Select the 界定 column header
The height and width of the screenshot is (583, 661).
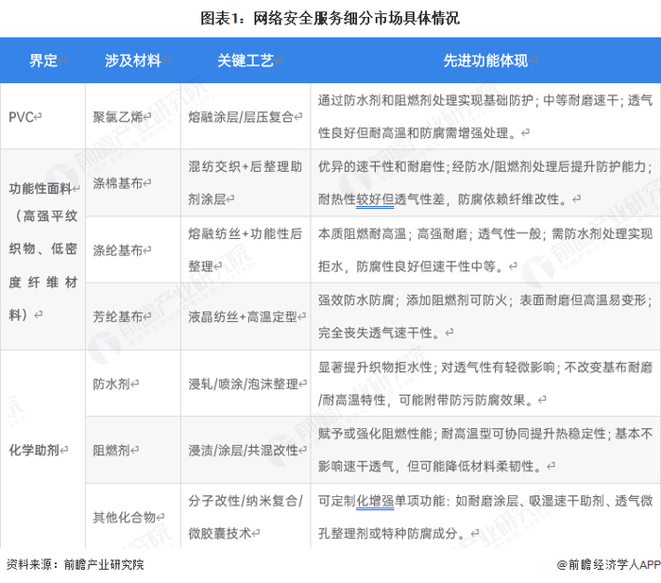pos(43,60)
